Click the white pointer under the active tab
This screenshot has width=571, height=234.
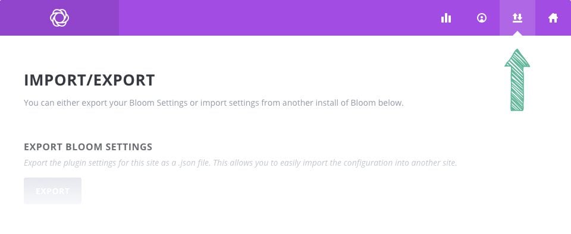coord(517,33)
